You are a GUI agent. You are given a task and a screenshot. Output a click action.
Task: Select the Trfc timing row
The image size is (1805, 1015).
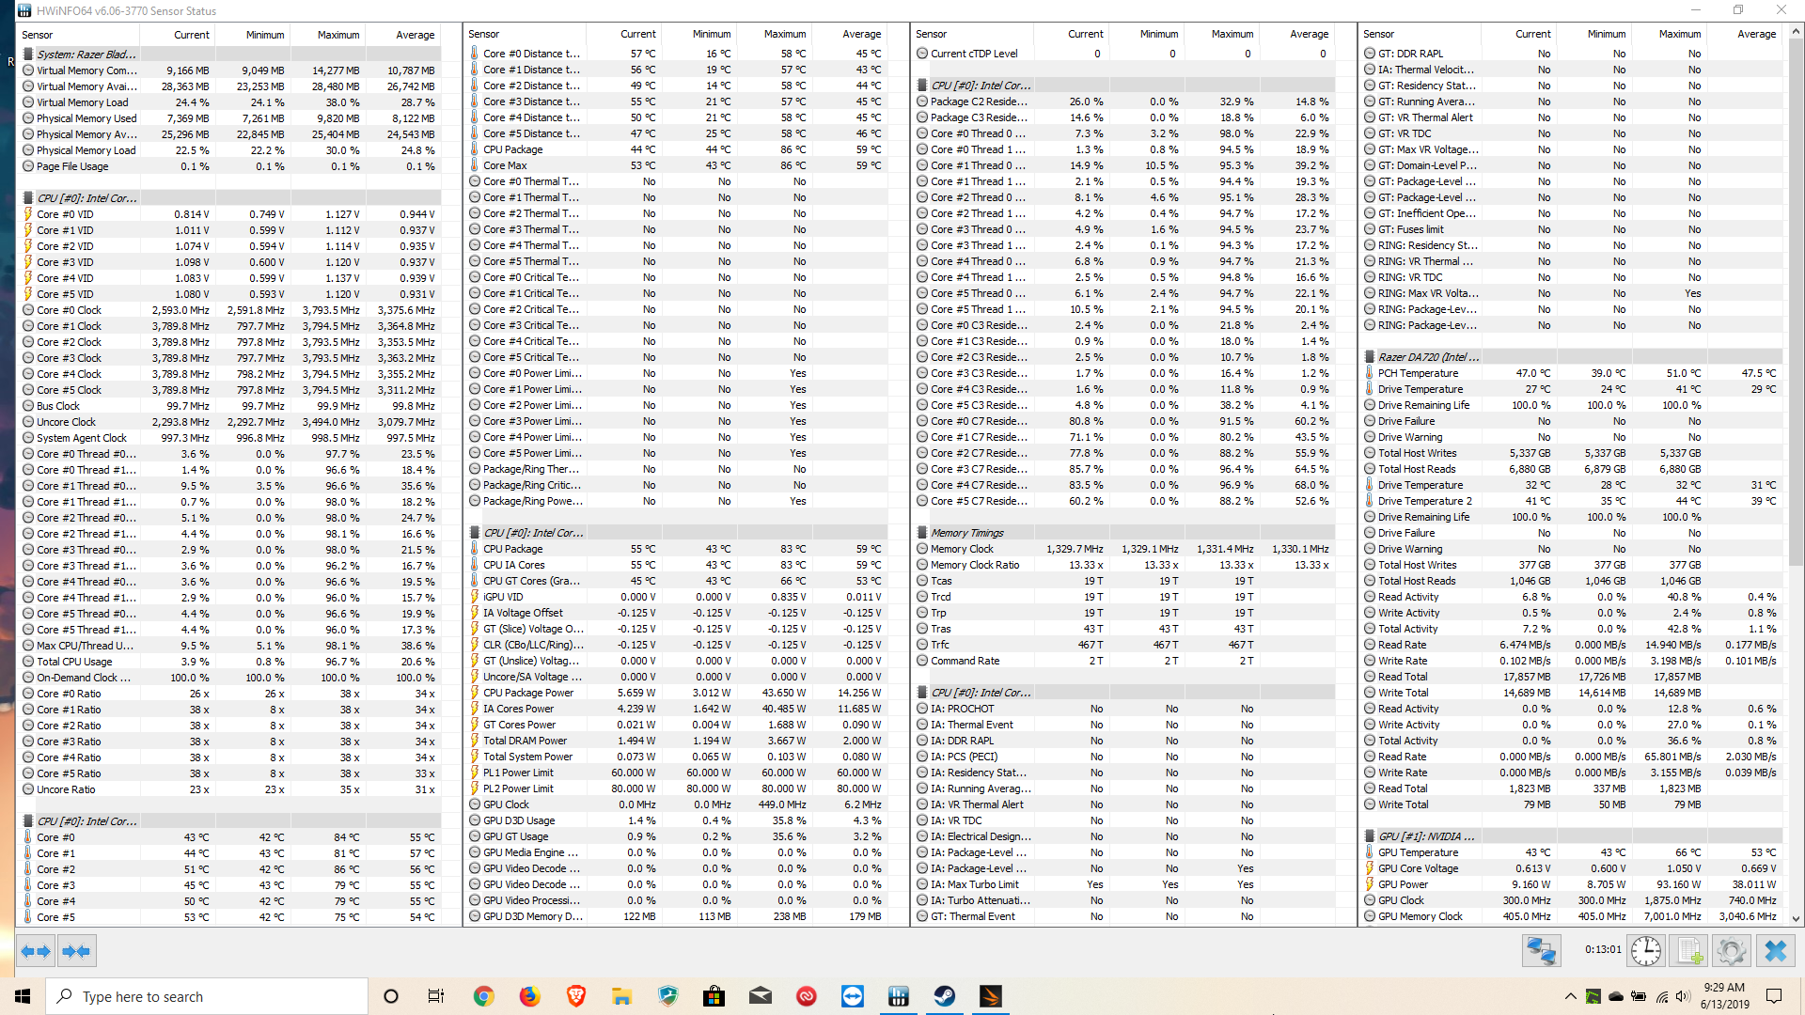pyautogui.click(x=1125, y=645)
